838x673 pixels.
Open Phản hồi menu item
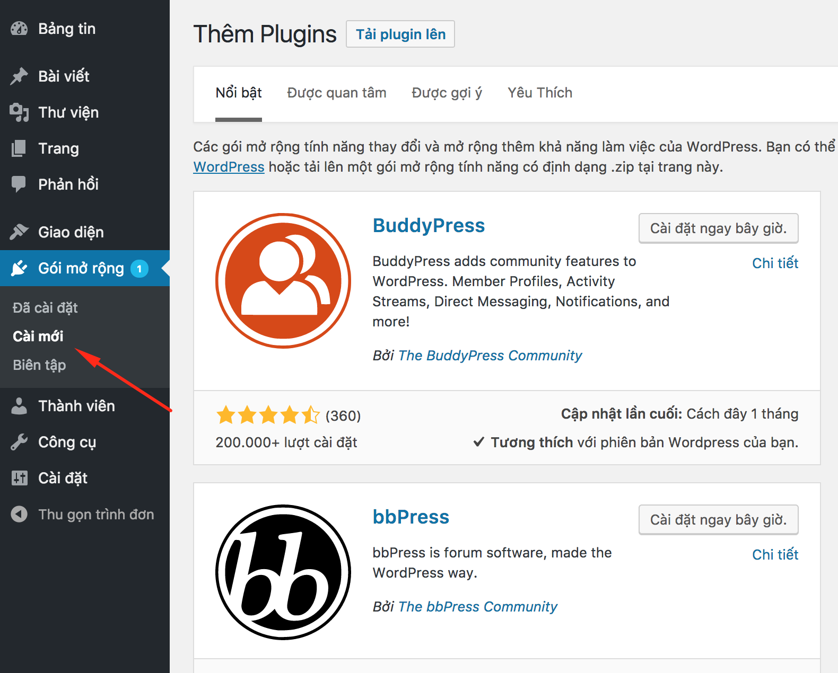click(x=85, y=184)
